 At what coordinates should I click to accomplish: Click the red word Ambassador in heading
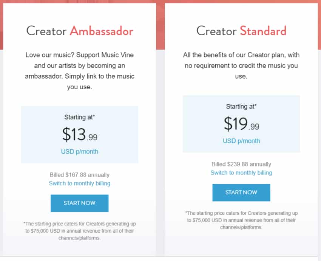tap(101, 31)
